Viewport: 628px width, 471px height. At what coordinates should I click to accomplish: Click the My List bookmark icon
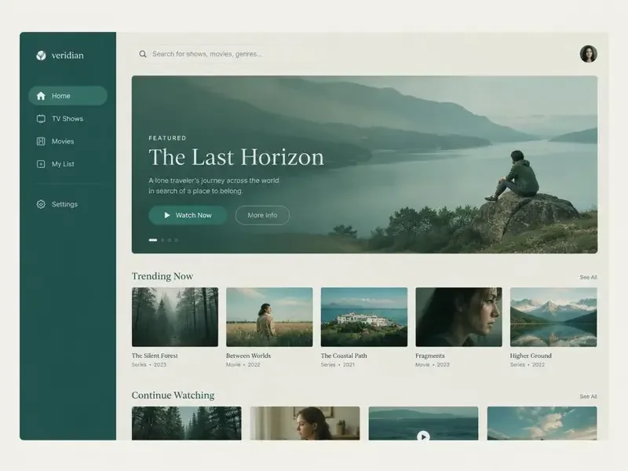pos(41,164)
